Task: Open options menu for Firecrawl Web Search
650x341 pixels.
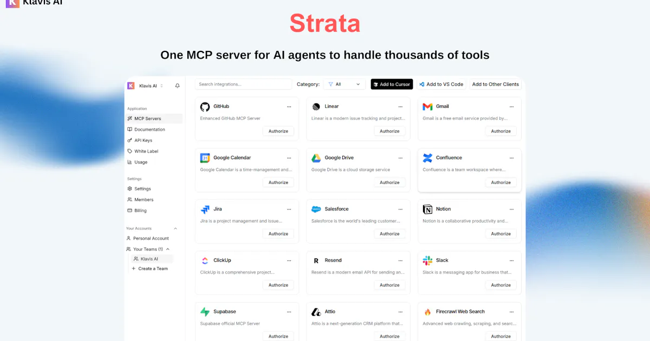Action: [x=512, y=312]
